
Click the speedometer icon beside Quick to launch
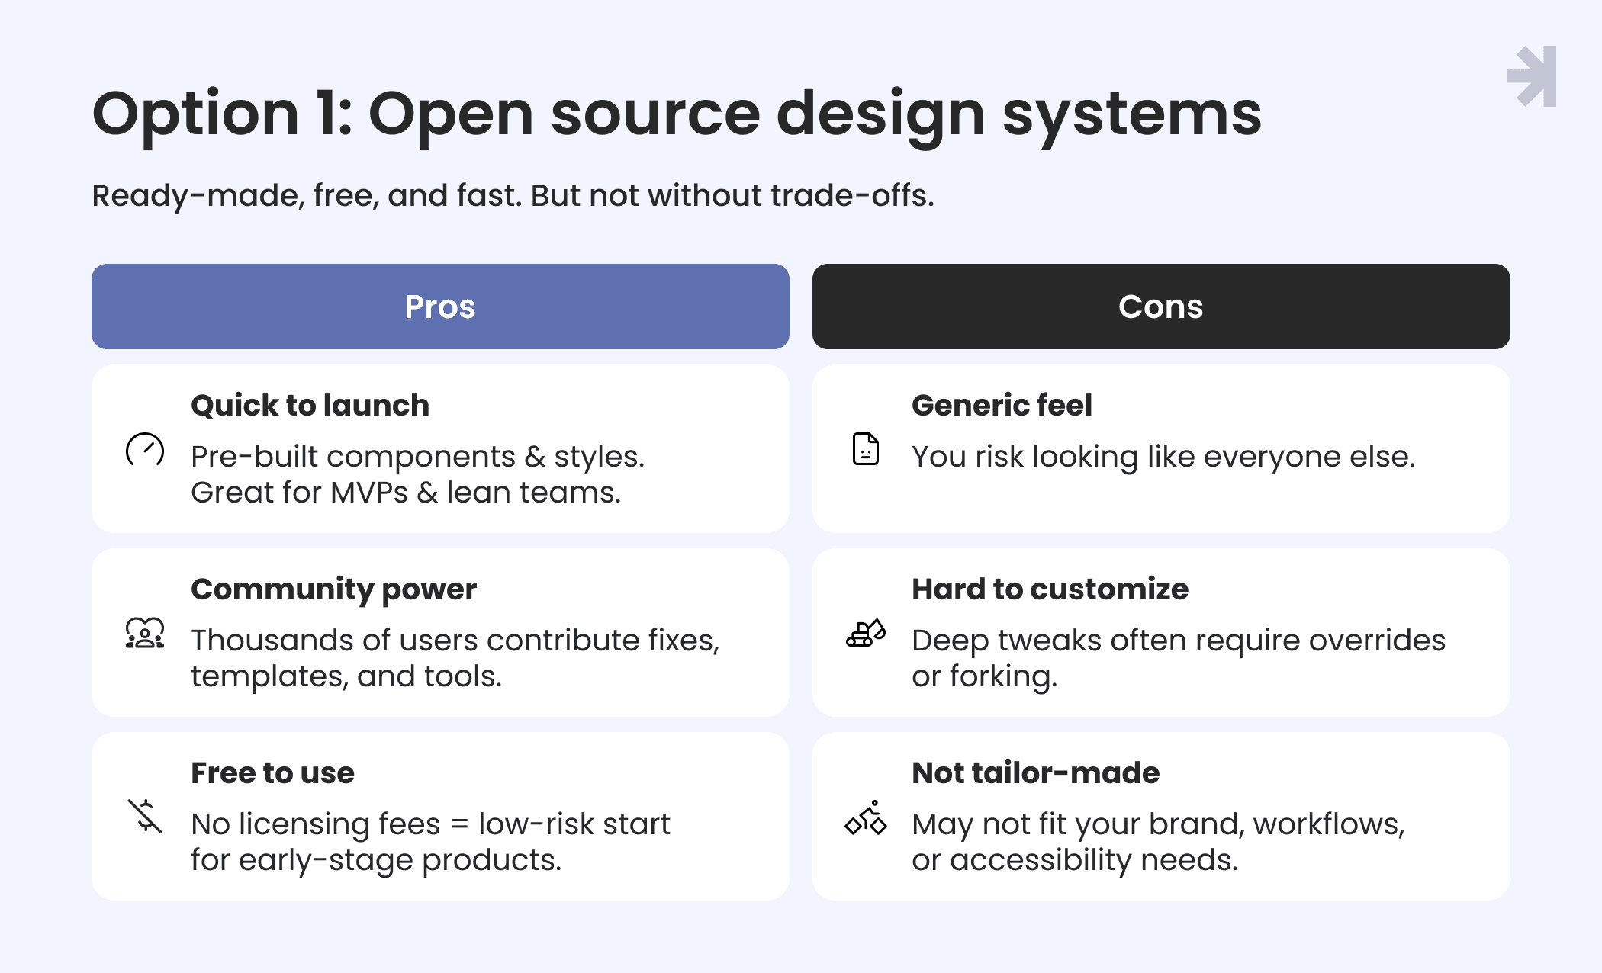tap(145, 449)
